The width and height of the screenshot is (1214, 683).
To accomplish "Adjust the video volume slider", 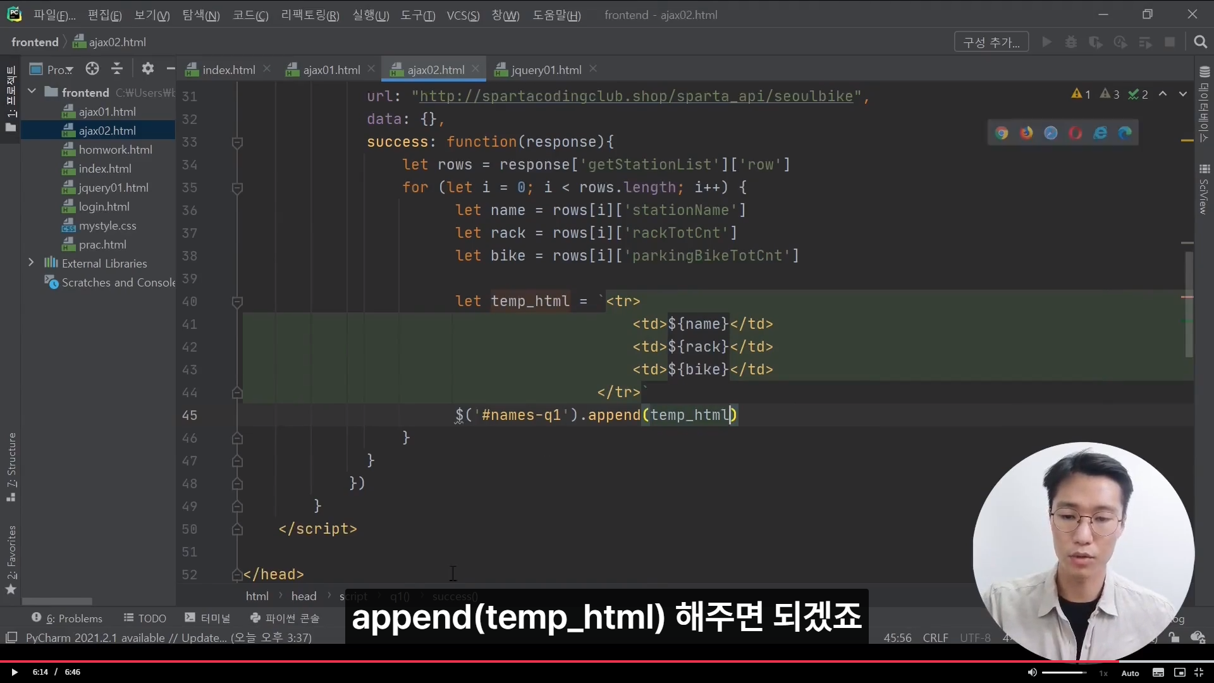I will (x=1065, y=672).
